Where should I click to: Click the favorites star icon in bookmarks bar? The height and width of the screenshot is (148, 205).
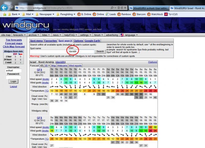point(5,14)
